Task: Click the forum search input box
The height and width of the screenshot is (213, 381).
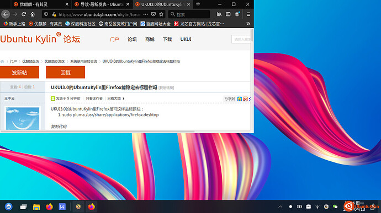Action: (x=241, y=39)
